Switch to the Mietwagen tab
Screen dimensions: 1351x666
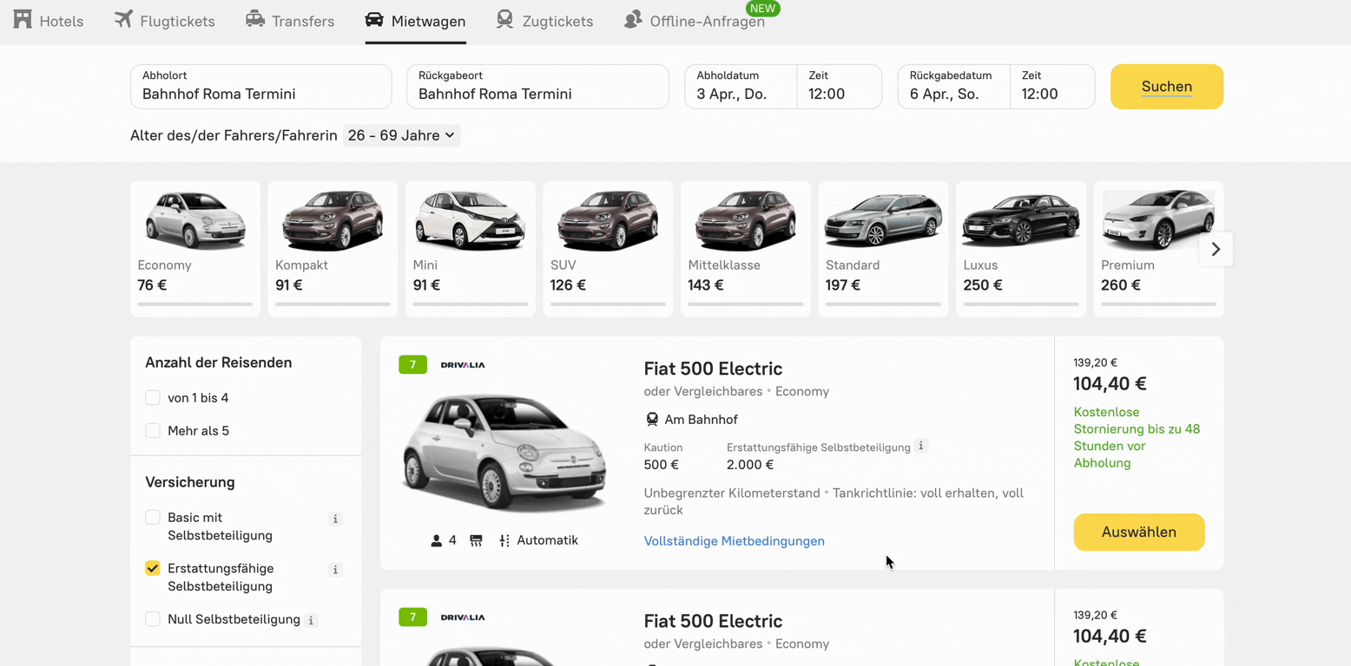pyautogui.click(x=416, y=21)
